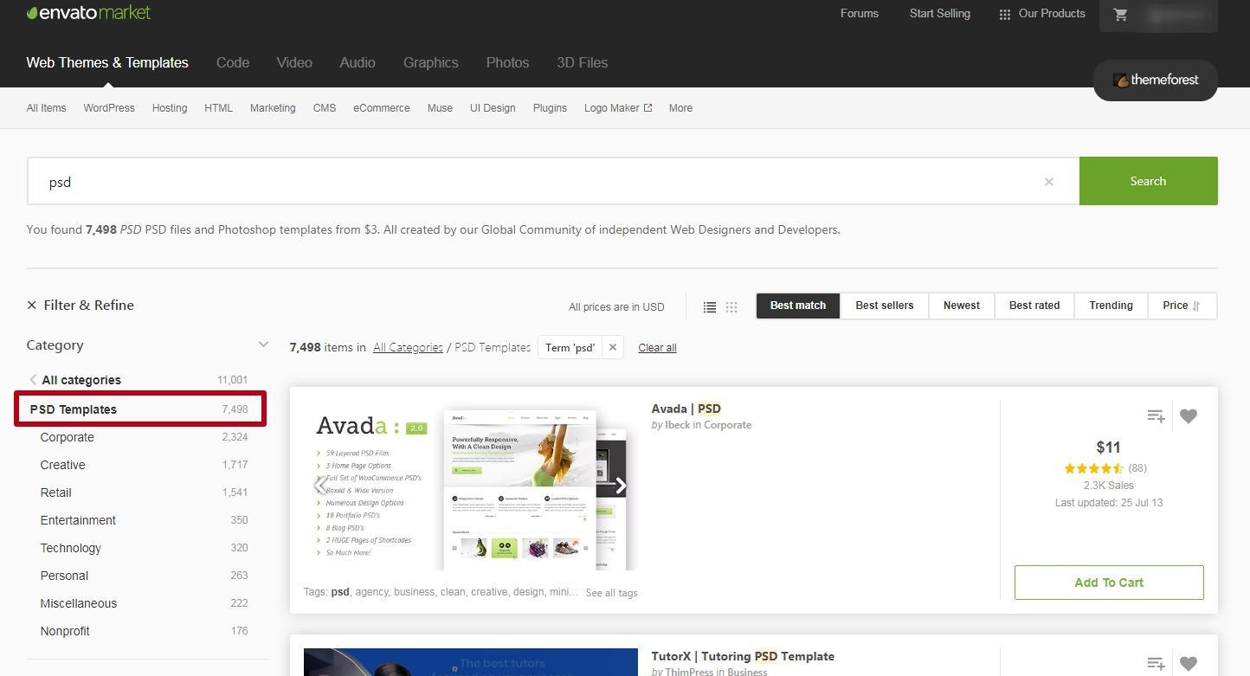Open Web Themes & Templates tab
Viewport: 1250px width, 676px height.
click(107, 62)
